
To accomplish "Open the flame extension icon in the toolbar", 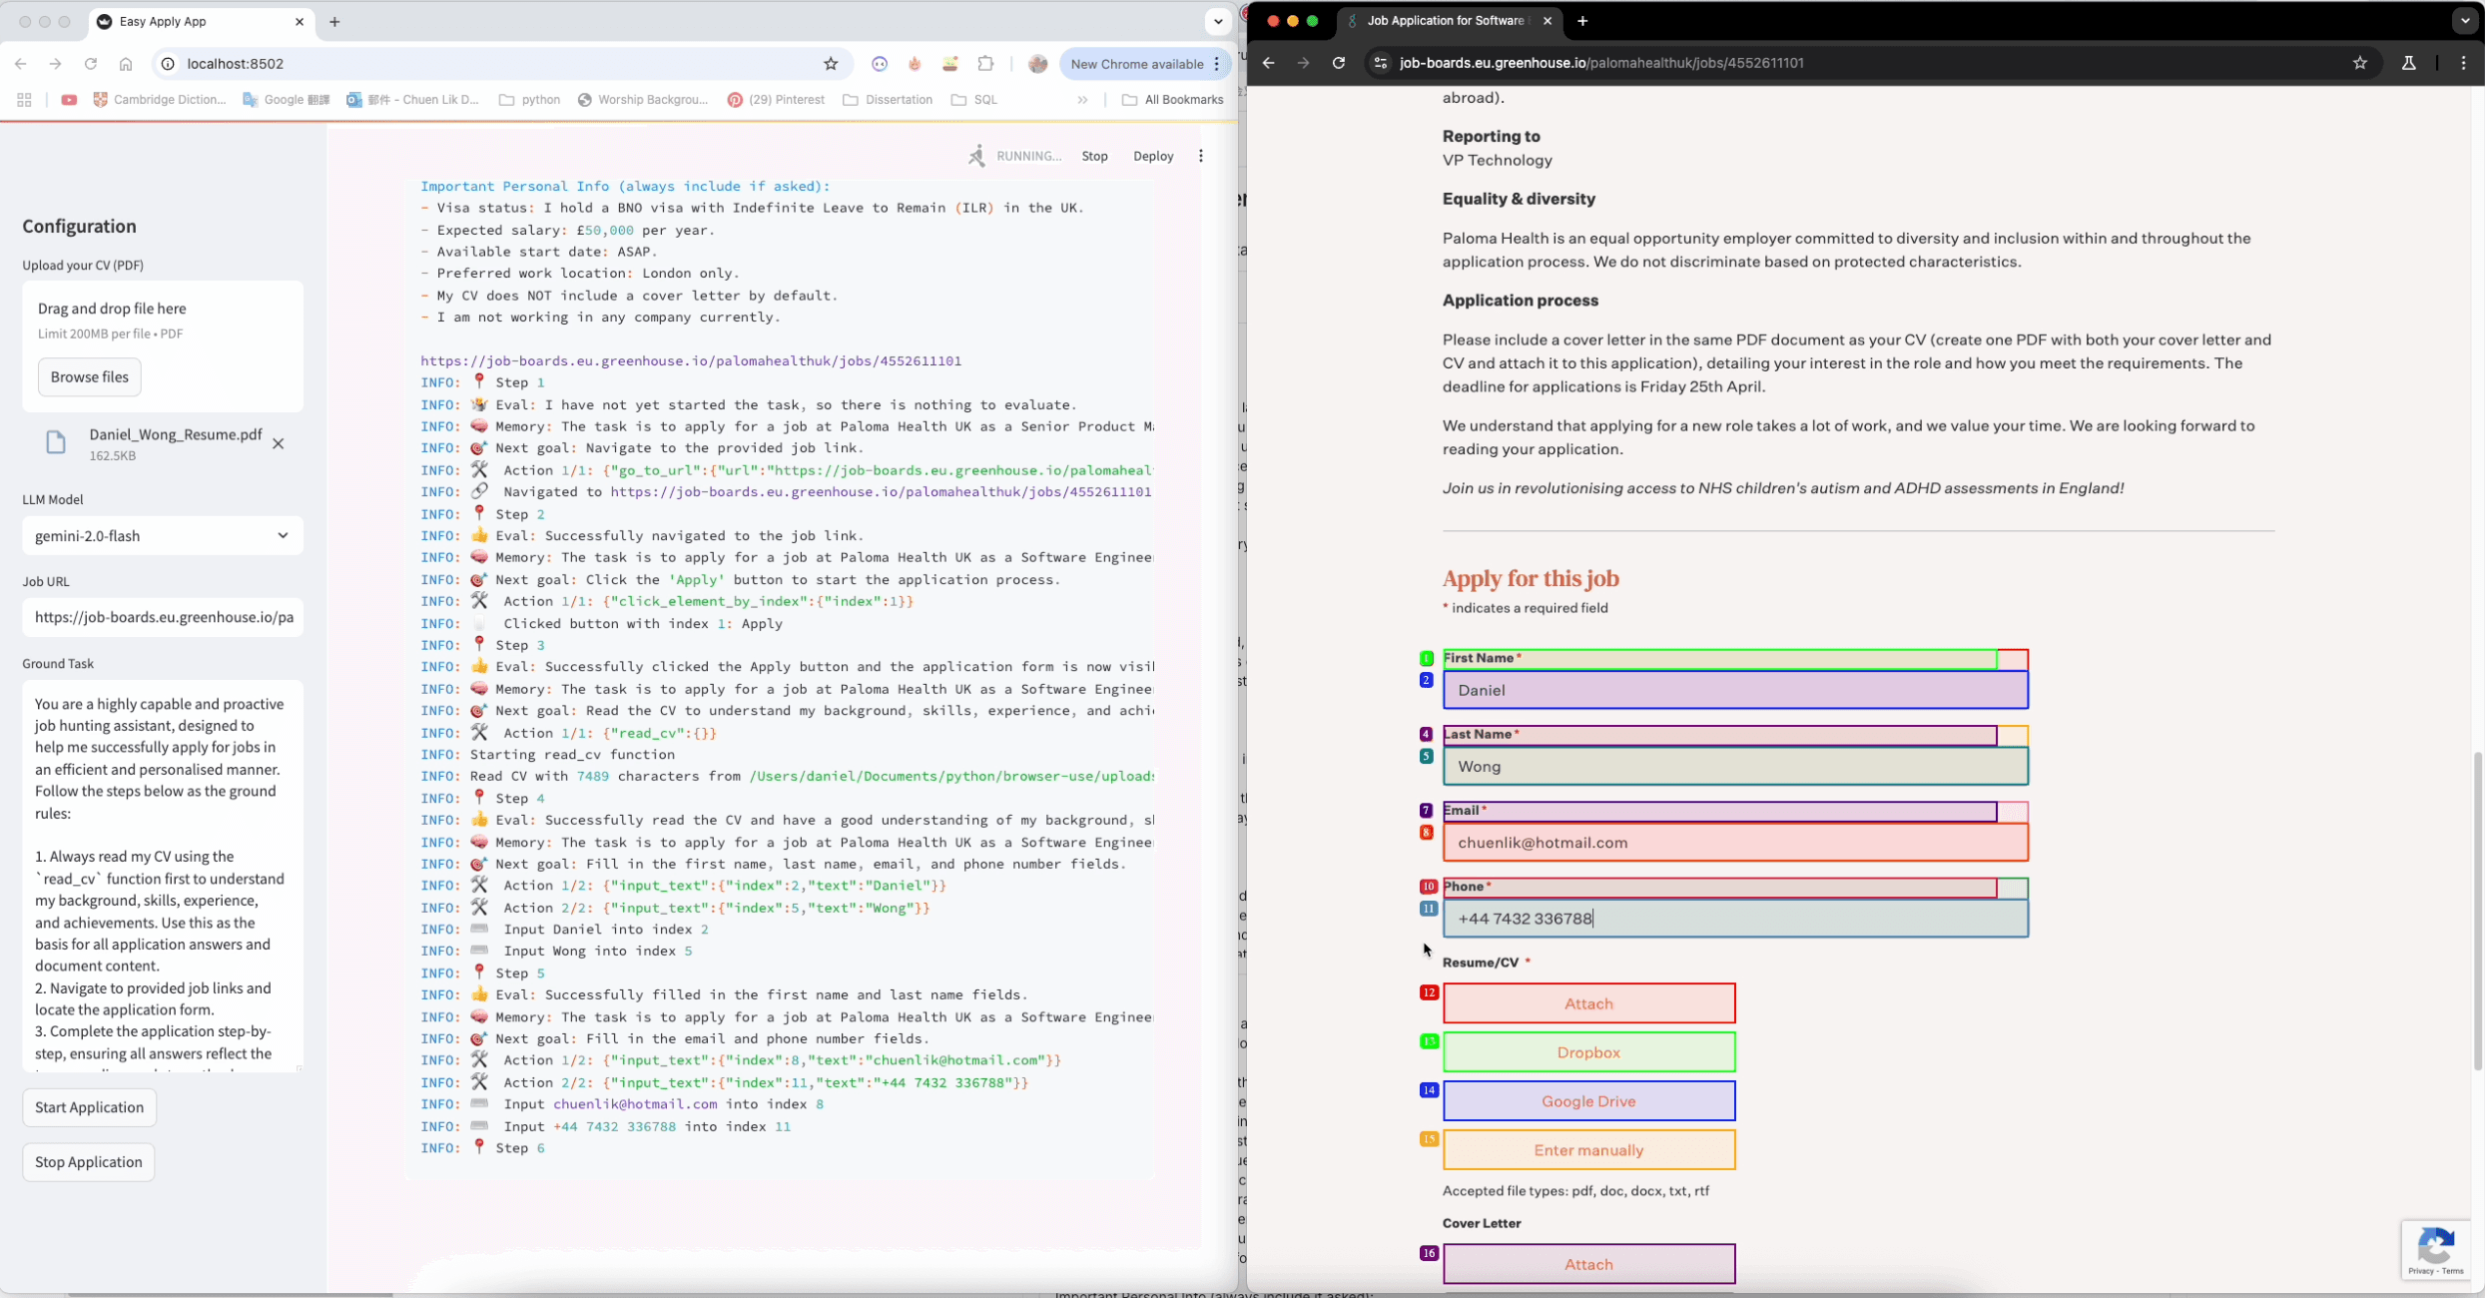I will click(x=915, y=64).
